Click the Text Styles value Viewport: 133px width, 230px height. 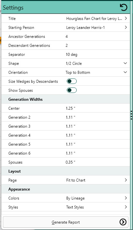[x=75, y=207]
